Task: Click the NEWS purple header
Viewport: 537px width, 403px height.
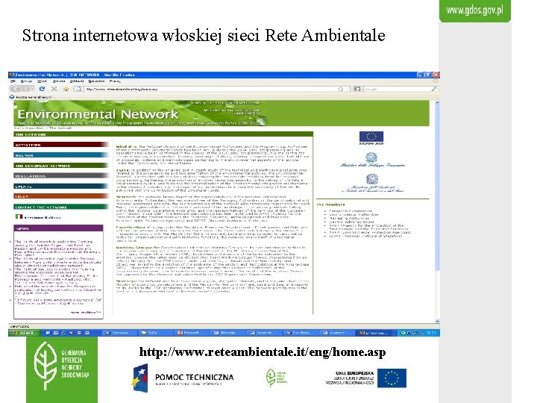Action: point(58,228)
